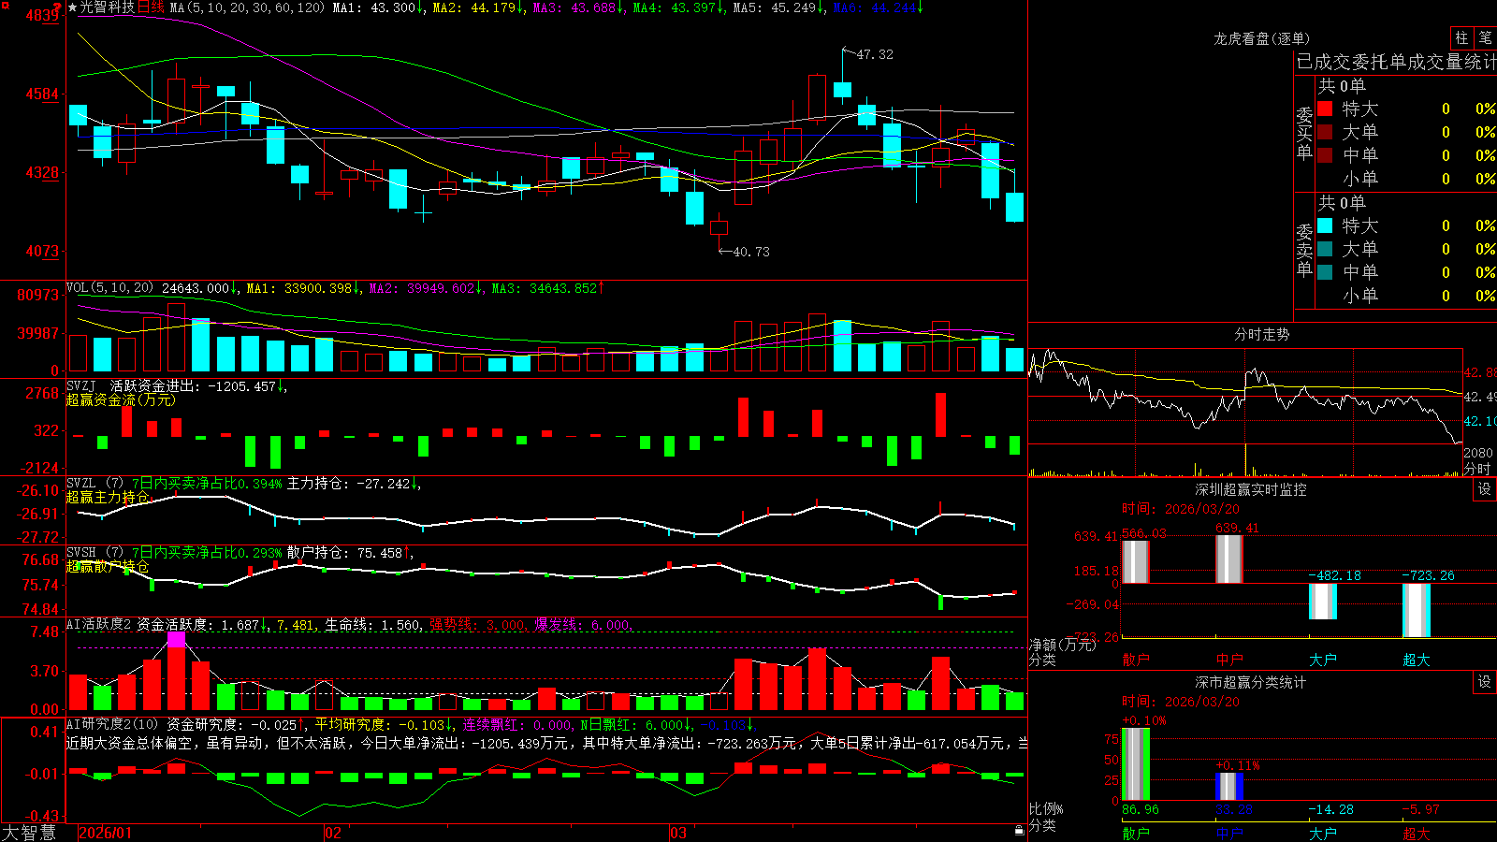Click the 笔 (tick) view button
The image size is (1497, 842).
coord(1486,37)
